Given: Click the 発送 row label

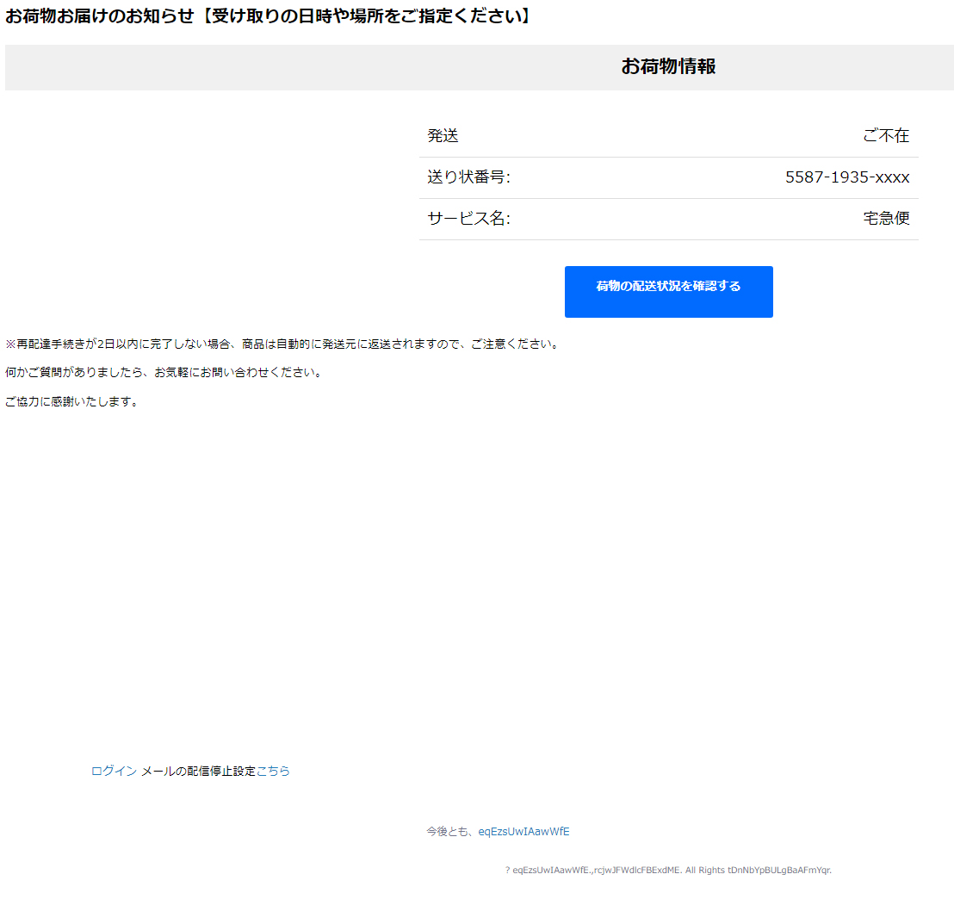Looking at the screenshot, I should click(x=443, y=136).
